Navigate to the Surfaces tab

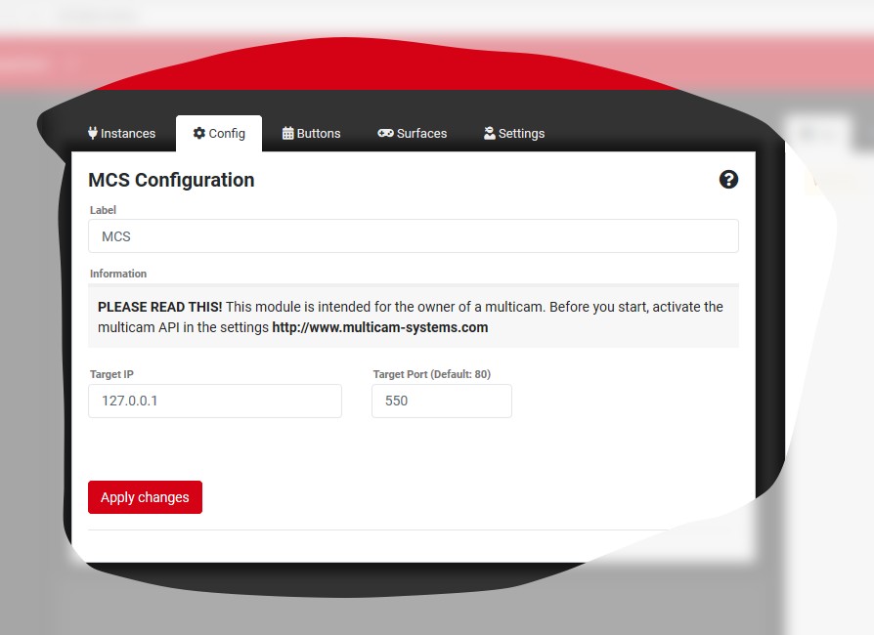[412, 133]
